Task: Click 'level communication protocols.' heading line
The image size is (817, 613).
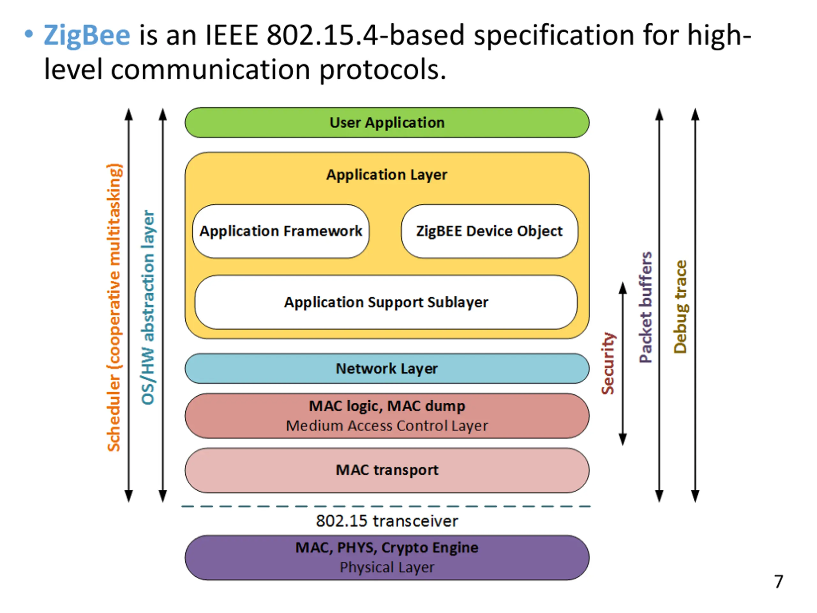Action: pos(245,70)
